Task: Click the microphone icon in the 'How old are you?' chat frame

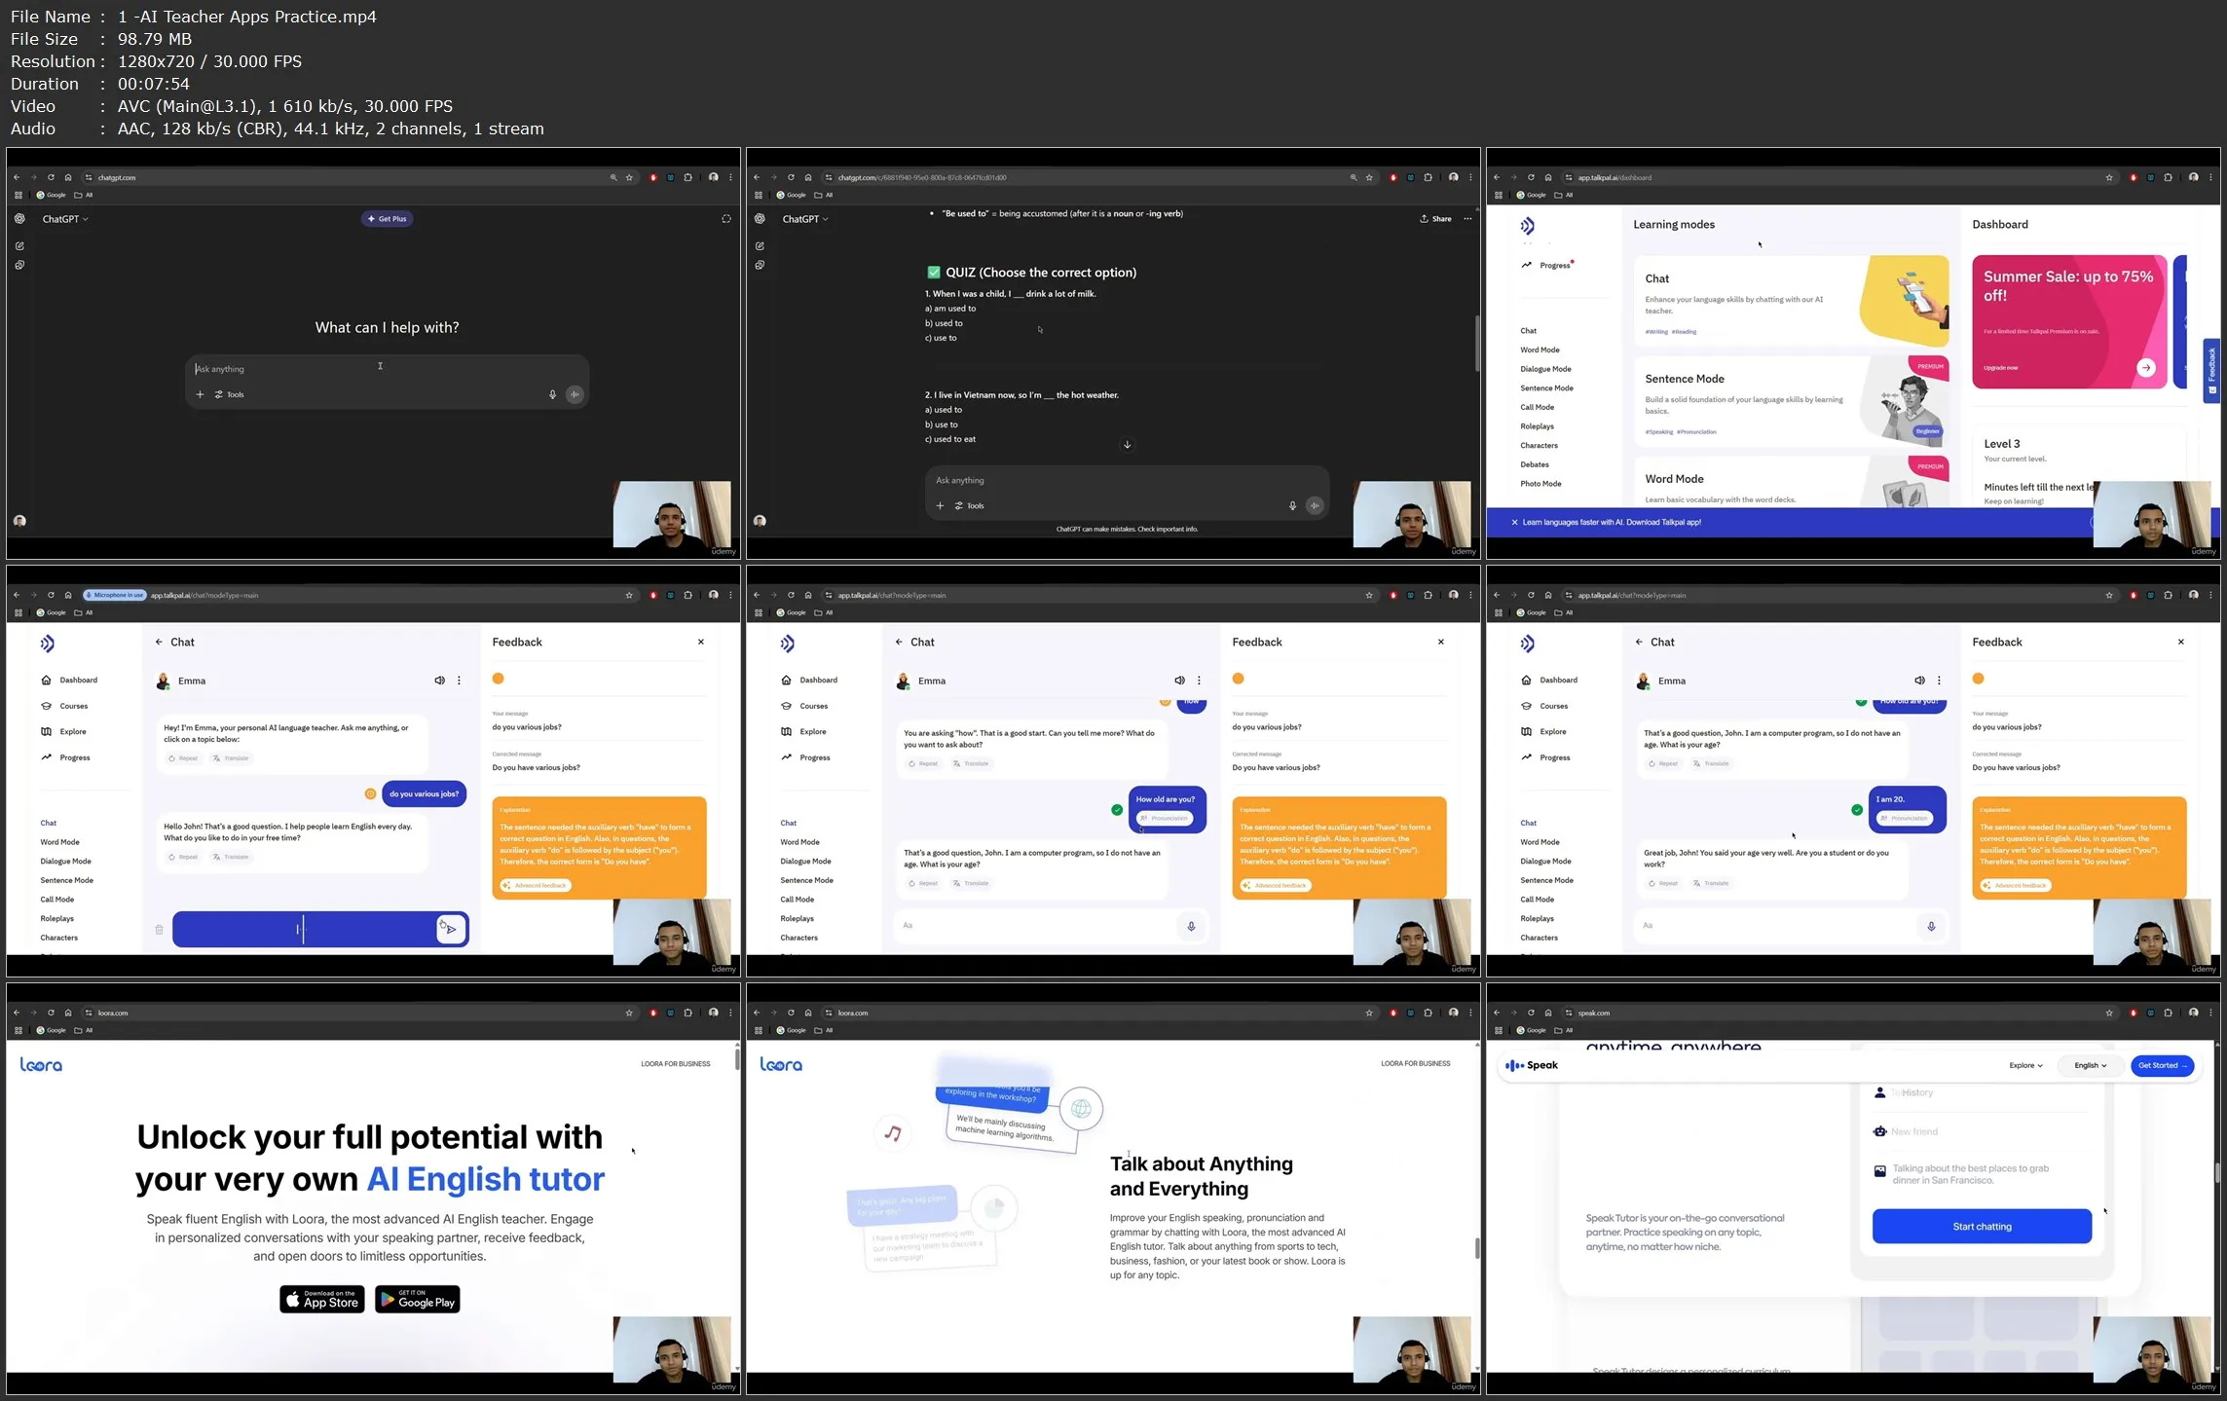Action: point(1191,926)
